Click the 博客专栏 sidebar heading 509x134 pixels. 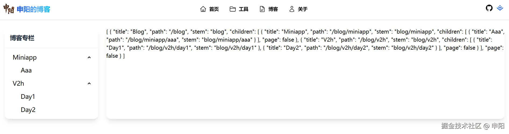22,38
